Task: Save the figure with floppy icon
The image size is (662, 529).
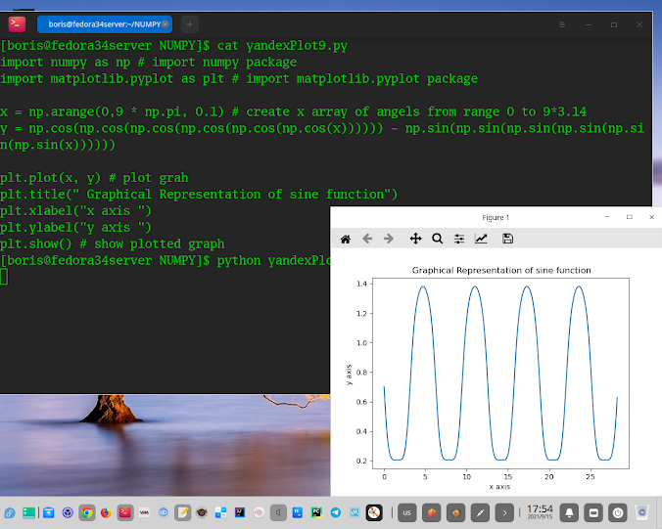Action: click(x=507, y=239)
